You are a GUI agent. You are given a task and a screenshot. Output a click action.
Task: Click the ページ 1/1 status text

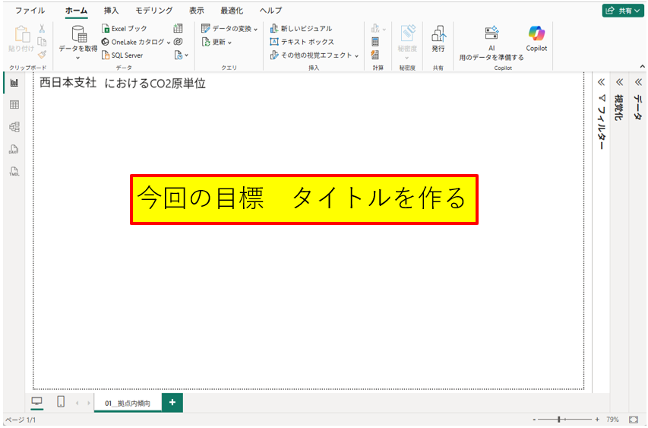[x=21, y=420]
